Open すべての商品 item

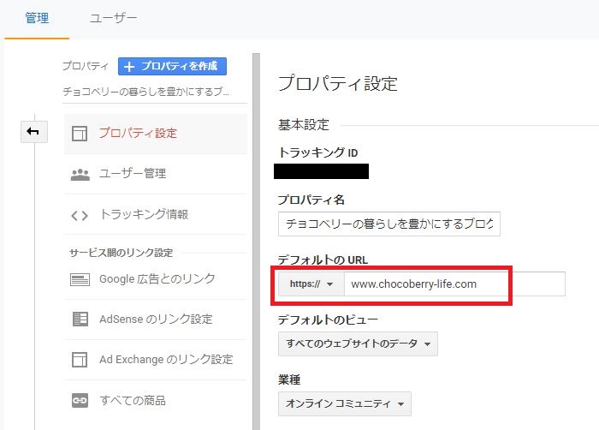pyautogui.click(x=156, y=401)
